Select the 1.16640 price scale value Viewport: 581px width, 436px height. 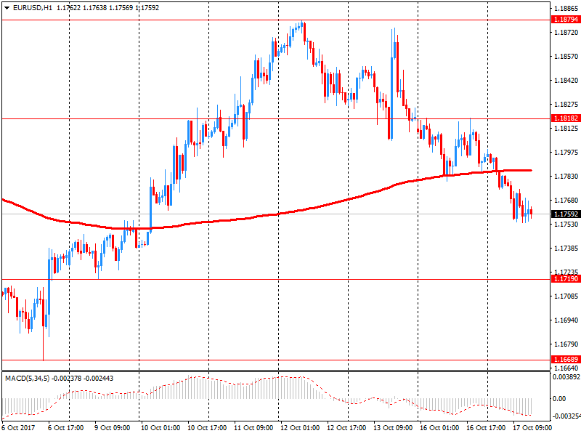coord(566,368)
